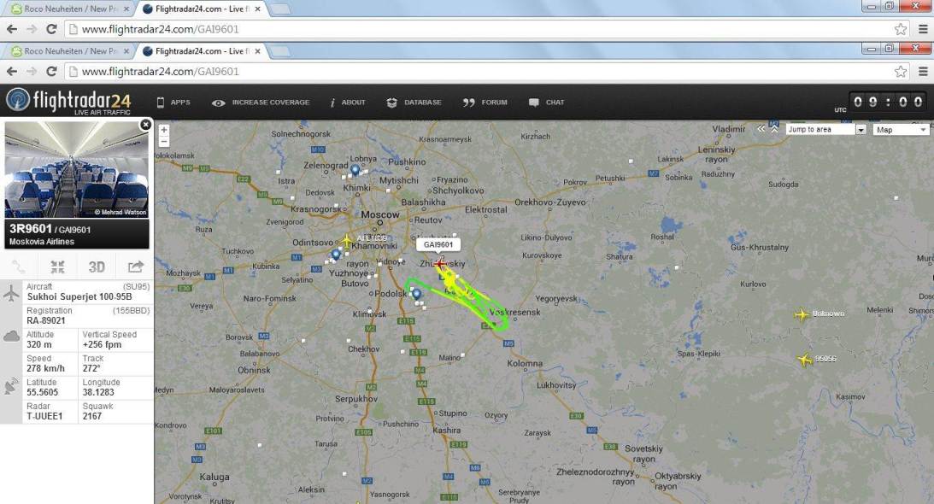Screen dimensions: 934x504
Task: Click the GAI9601 callout label on the map
Action: (x=438, y=244)
